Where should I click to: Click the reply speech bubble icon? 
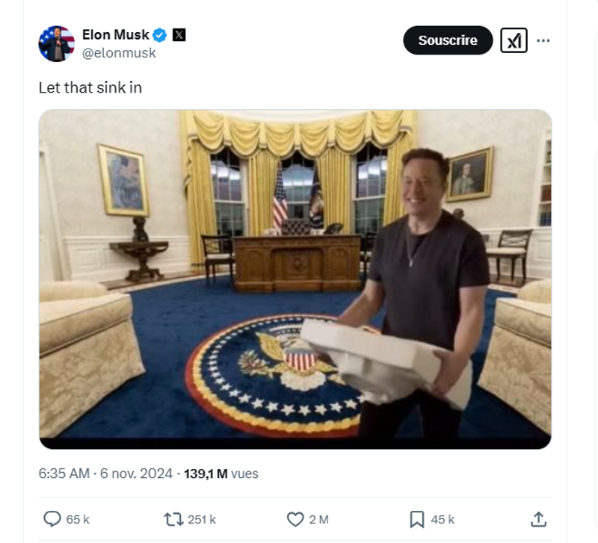pos(52,519)
